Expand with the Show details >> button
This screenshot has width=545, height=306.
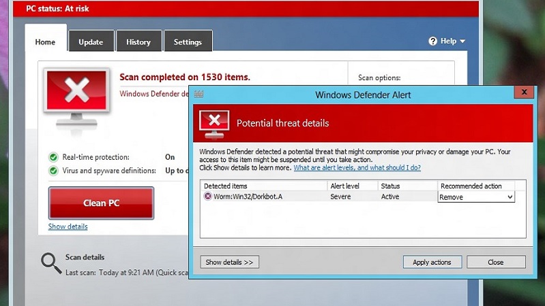pyautogui.click(x=229, y=262)
